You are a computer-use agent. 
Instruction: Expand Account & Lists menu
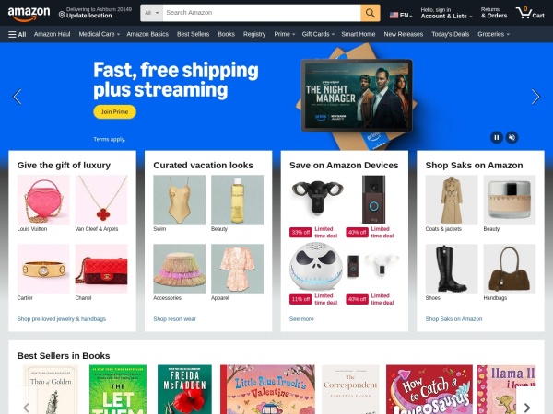[x=446, y=14]
